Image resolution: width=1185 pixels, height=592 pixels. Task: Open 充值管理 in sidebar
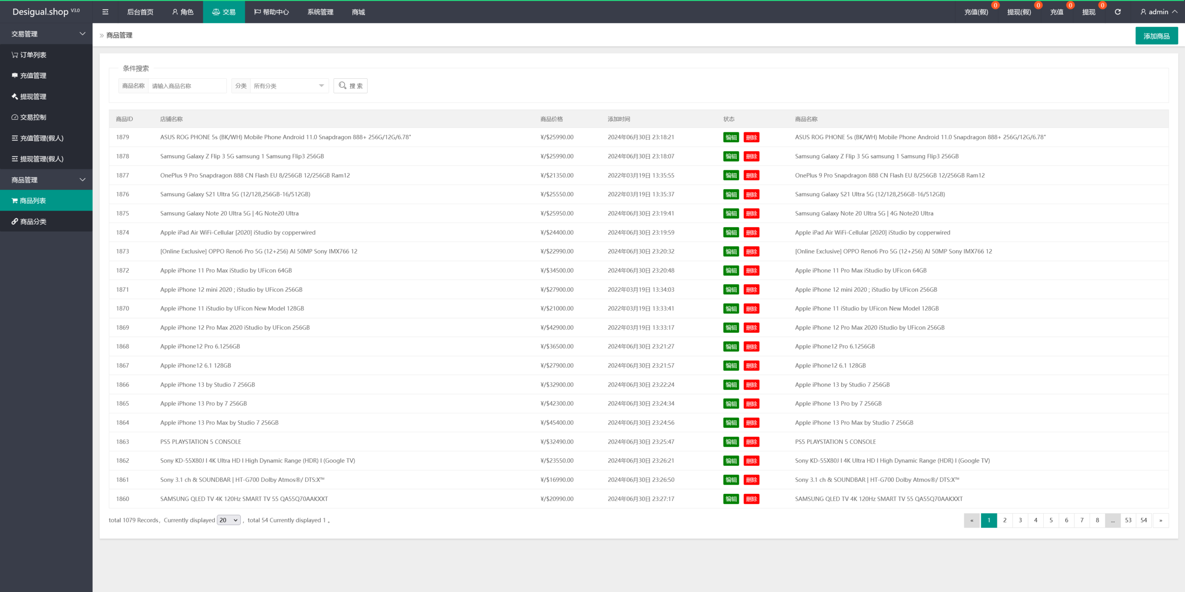[33, 75]
